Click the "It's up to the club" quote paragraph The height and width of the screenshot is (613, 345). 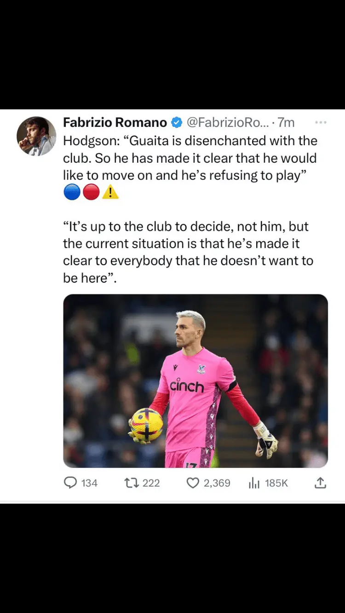[188, 252]
